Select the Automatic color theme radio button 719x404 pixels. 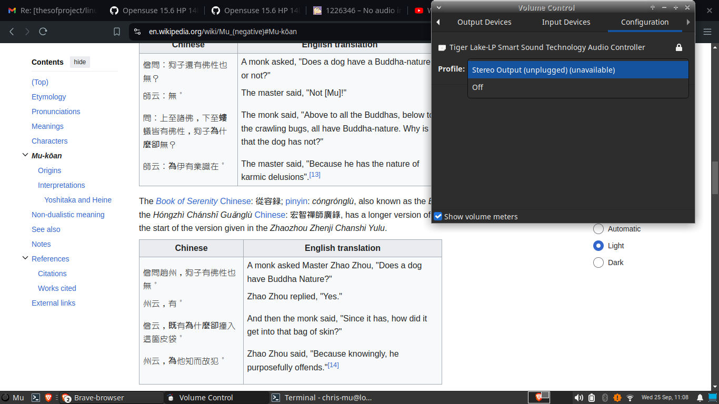598,229
